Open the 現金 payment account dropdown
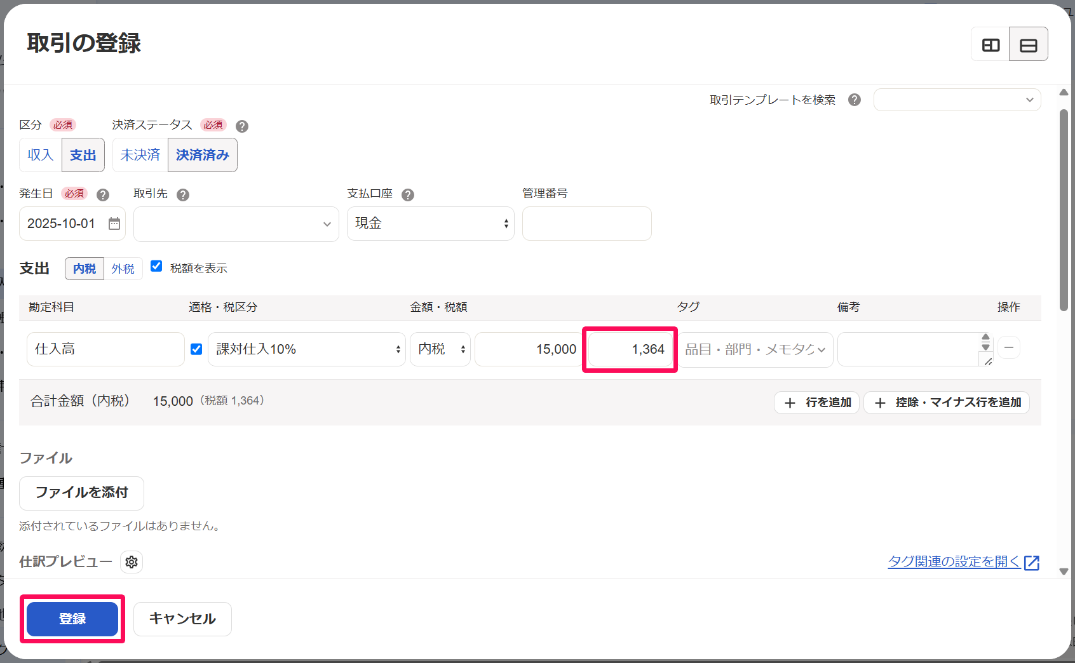 click(x=431, y=224)
